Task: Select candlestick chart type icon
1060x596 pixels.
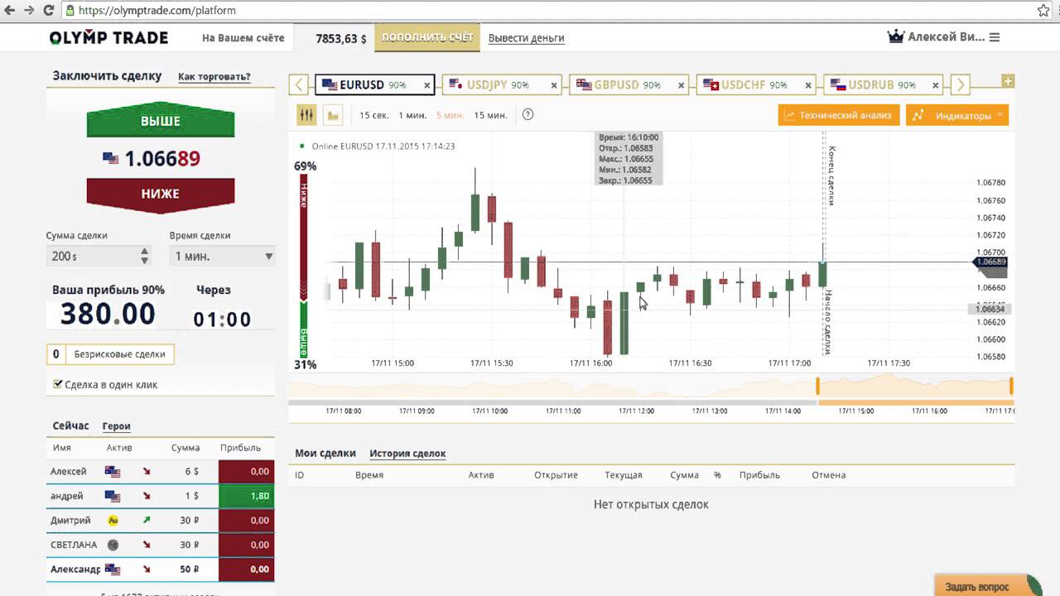Action: 306,115
